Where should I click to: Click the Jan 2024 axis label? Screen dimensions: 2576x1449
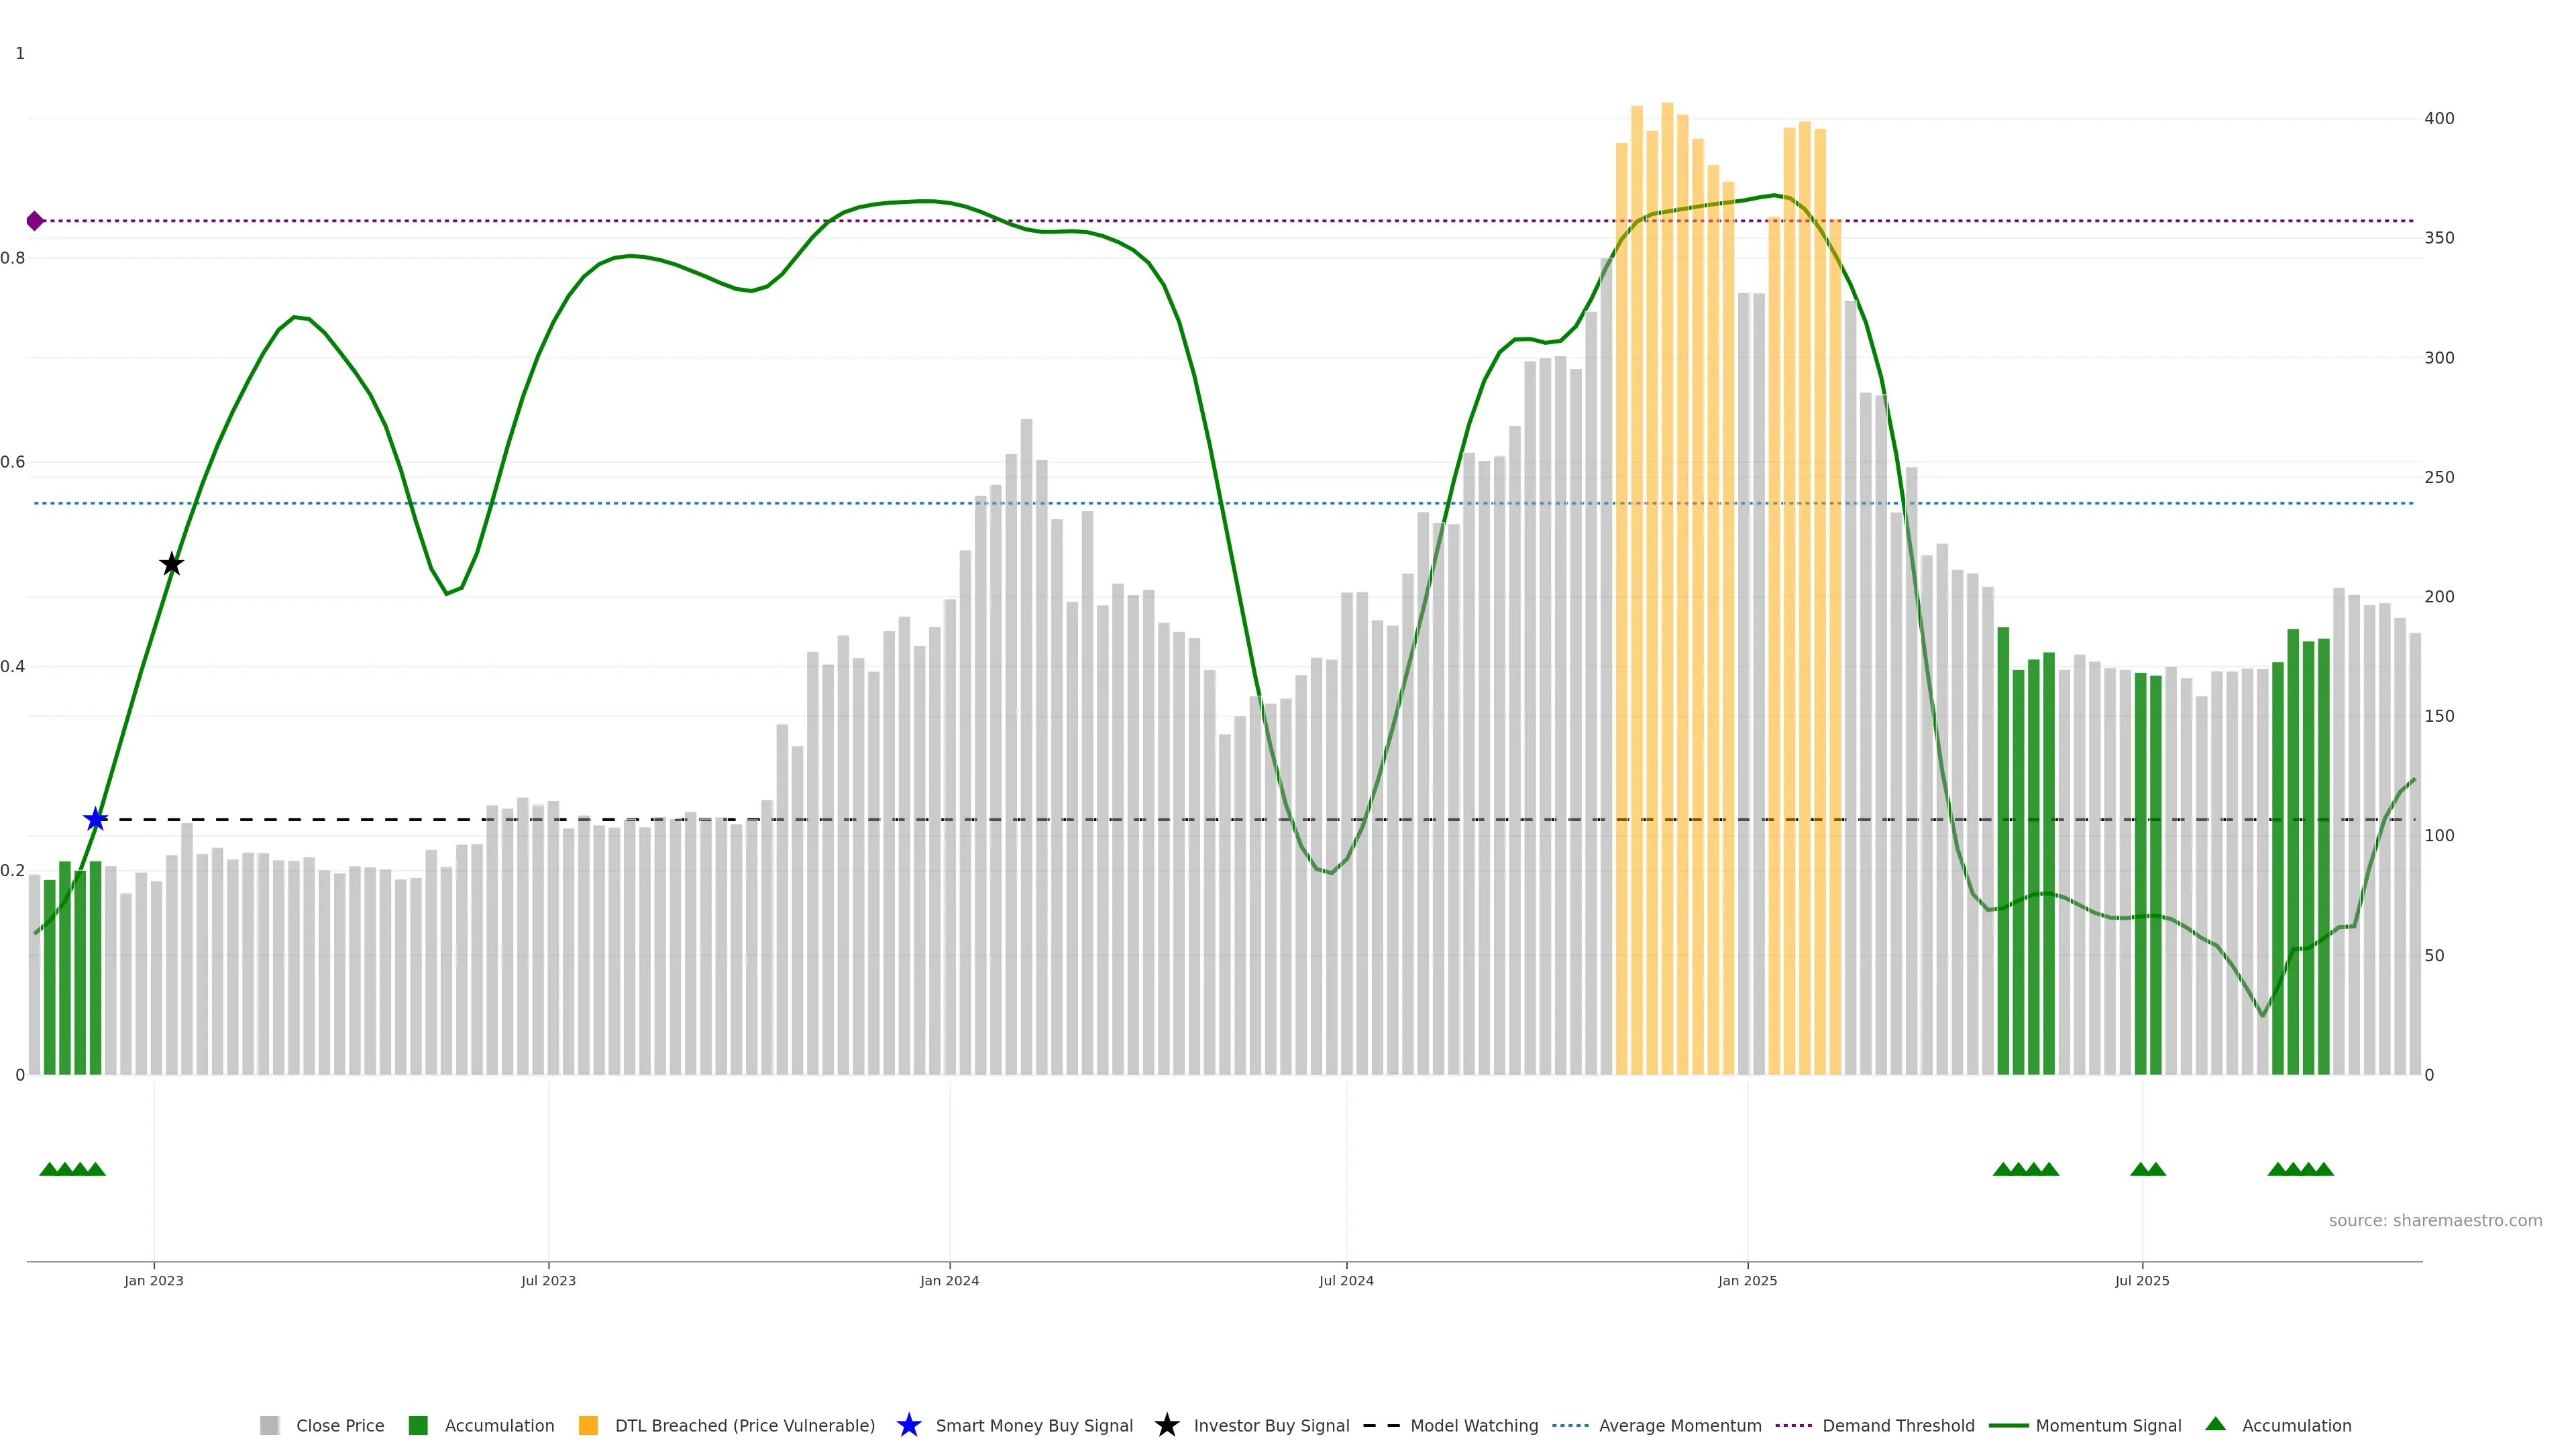pos(949,1280)
